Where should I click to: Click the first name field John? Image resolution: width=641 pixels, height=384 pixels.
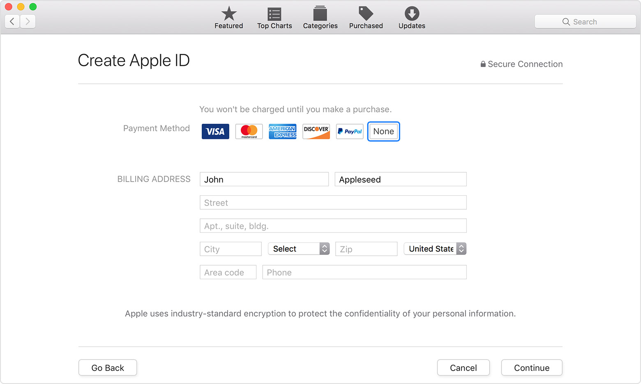pyautogui.click(x=264, y=179)
